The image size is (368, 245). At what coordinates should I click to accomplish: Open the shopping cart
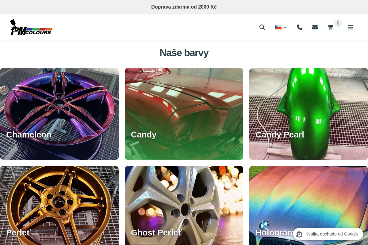(x=330, y=27)
